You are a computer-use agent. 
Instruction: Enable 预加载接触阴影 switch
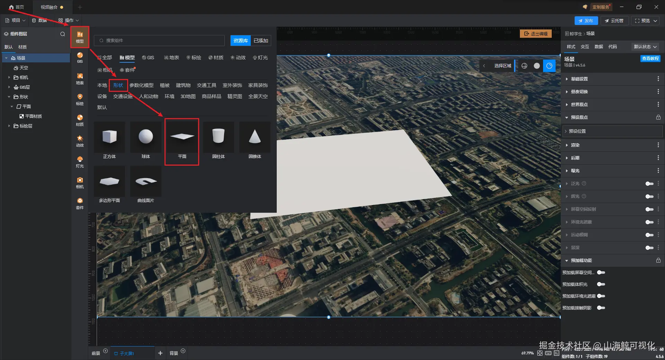click(601, 308)
